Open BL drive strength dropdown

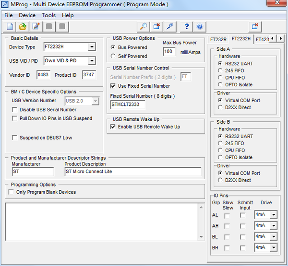point(274,236)
